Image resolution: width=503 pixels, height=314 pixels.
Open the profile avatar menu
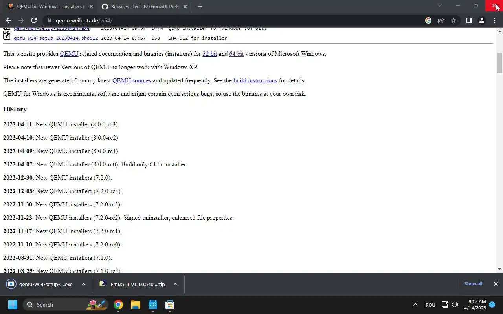click(482, 20)
